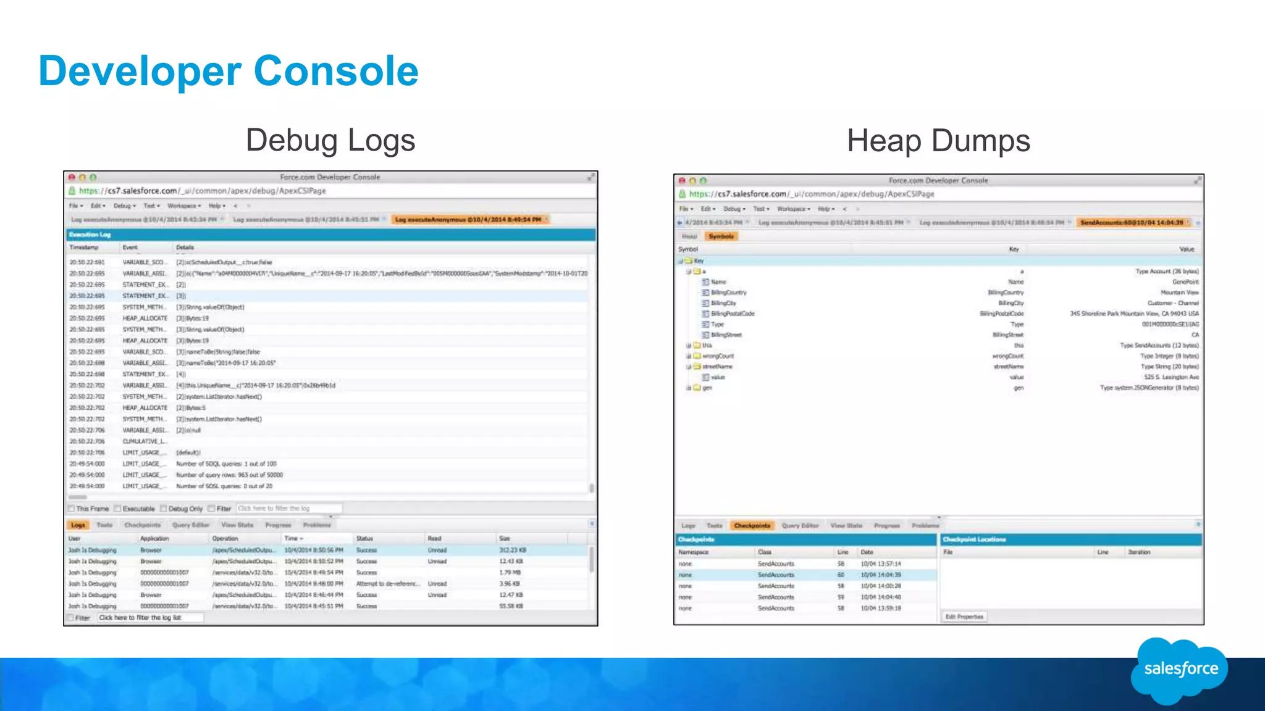Toggle execution log Filter checkbox
Screen dimensions: 1265x711
(x=211, y=509)
